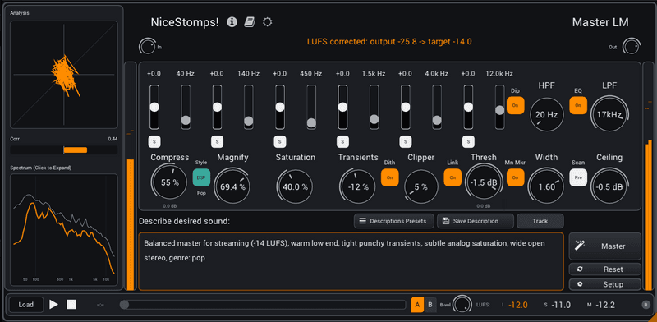Screen dimensions: 657x322
Task: Solo the 40 Hz band
Action: pyautogui.click(x=154, y=142)
